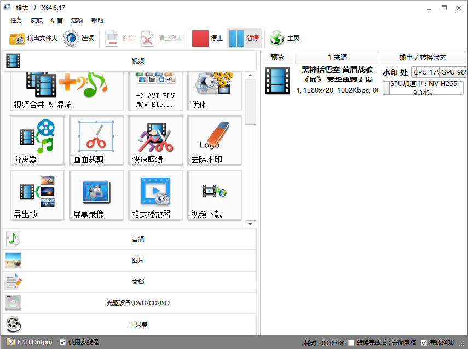Image resolution: width=468 pixels, height=349 pixels.
Task: Expand the 图片 category section
Action: 130,260
